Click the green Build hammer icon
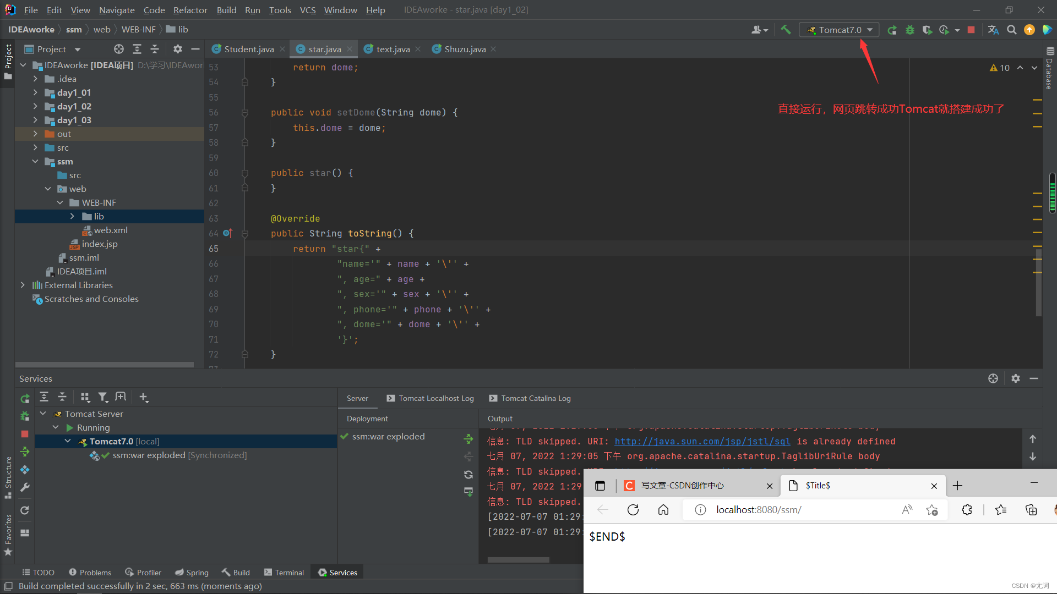This screenshot has width=1057, height=594. [786, 30]
